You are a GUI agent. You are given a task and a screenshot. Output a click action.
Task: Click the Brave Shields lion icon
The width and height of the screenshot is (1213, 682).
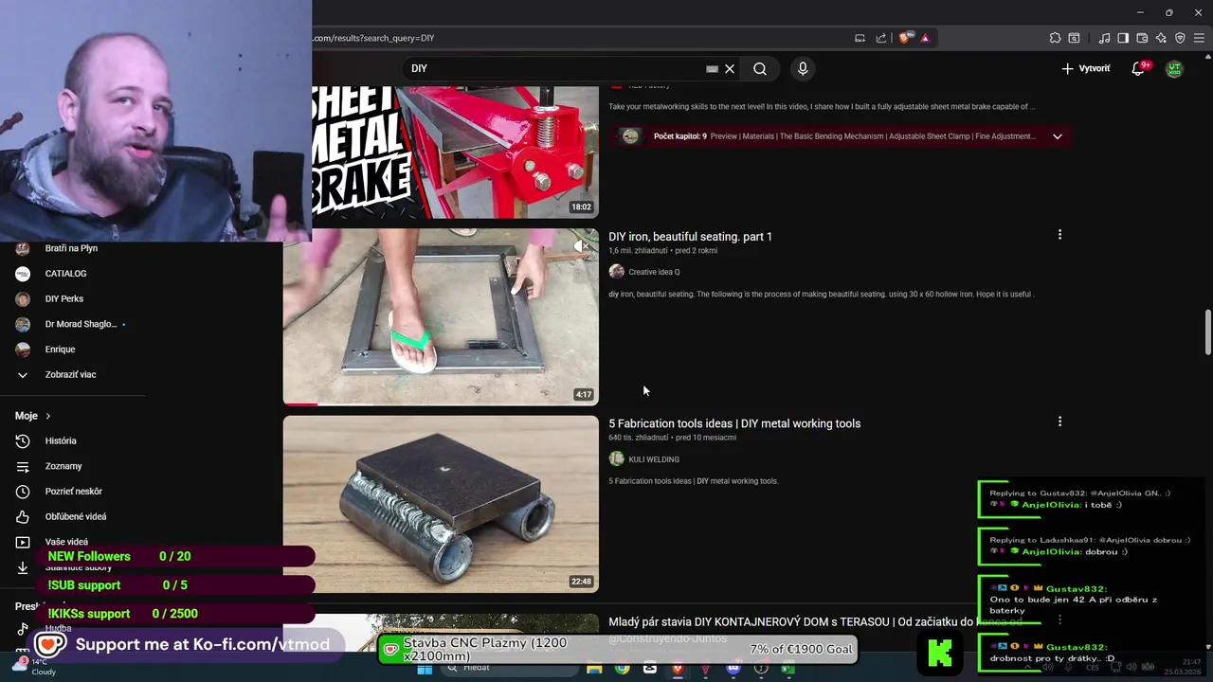pos(905,38)
